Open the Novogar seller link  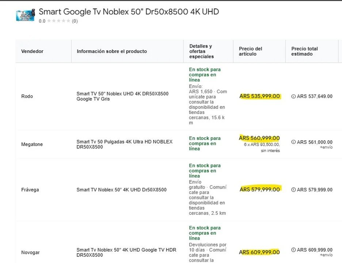[30, 252]
